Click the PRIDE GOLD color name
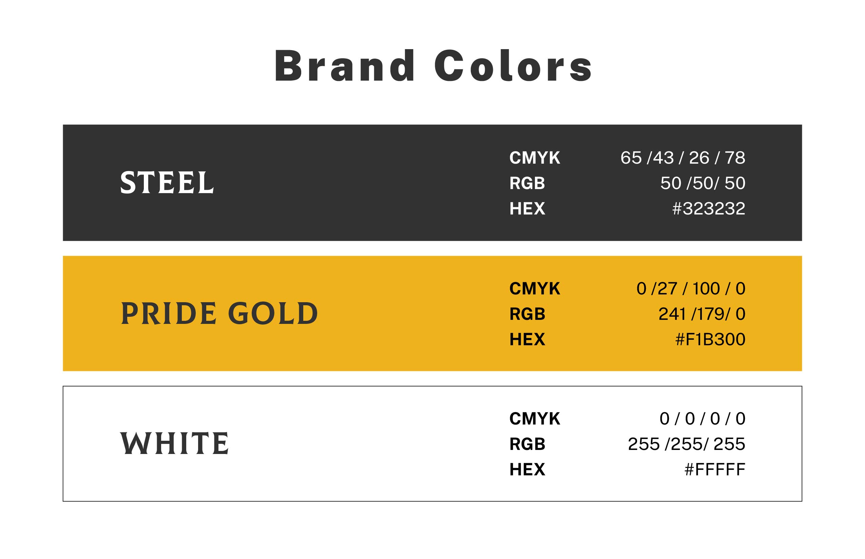The height and width of the screenshot is (559, 865). [219, 314]
